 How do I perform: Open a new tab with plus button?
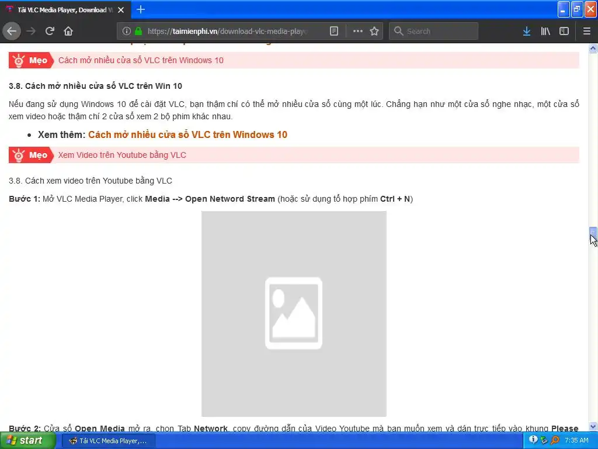coord(141,9)
